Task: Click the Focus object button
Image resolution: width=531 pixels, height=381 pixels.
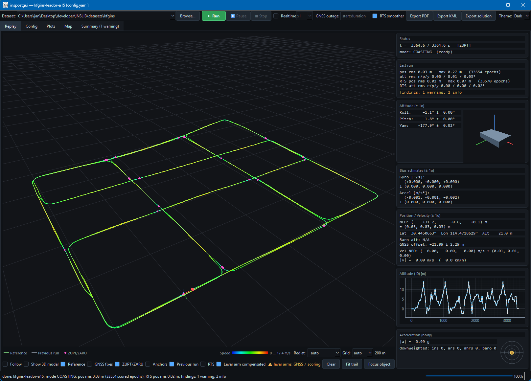Action: click(379, 364)
